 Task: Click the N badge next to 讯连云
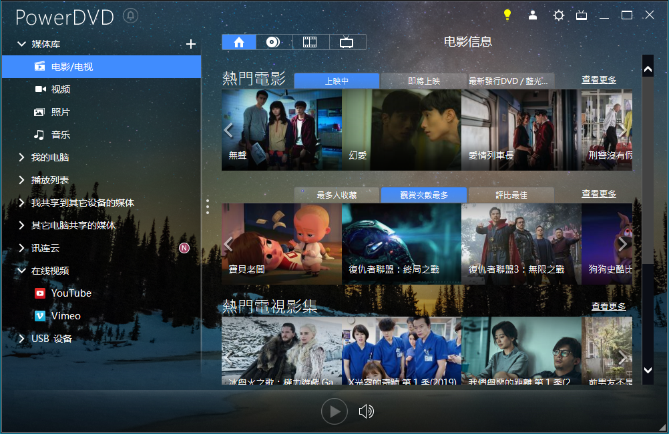point(184,248)
